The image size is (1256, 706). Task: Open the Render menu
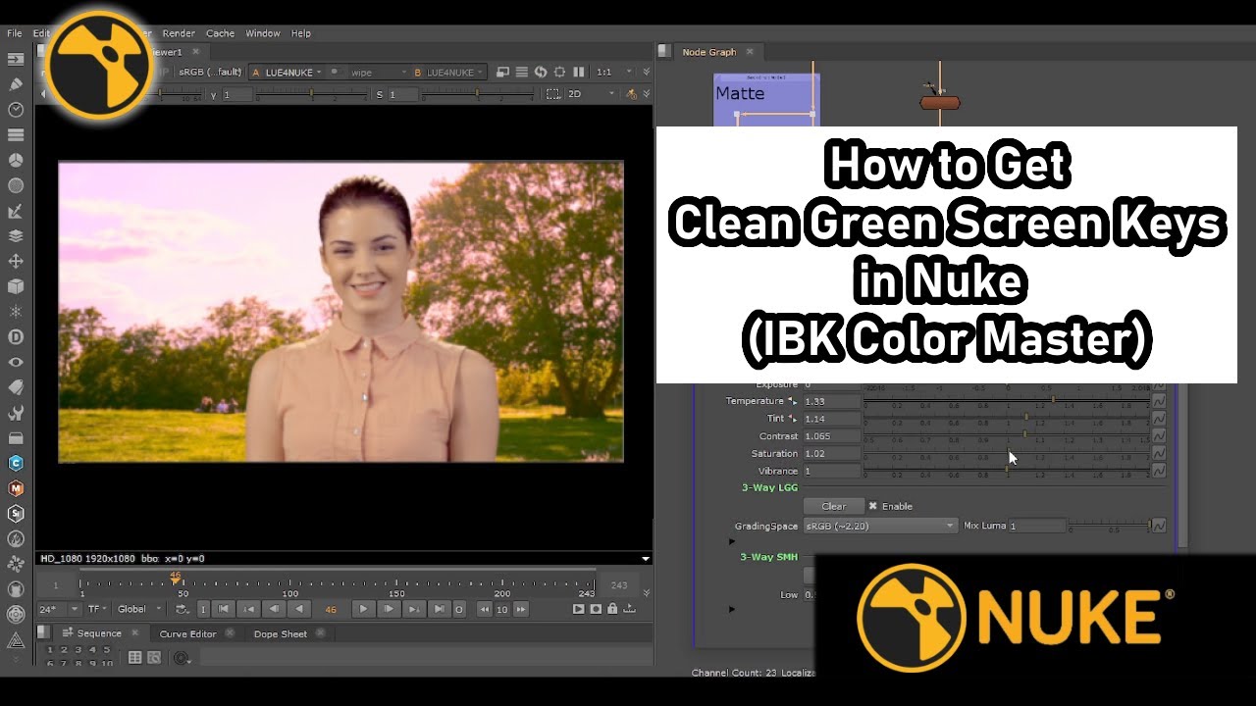179,33
